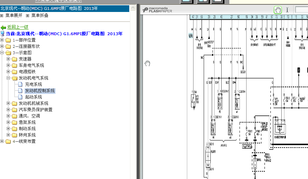Screen dimensions: 308x179
Task: Expand the 电源搭铁 node
Action: tap(8, 71)
